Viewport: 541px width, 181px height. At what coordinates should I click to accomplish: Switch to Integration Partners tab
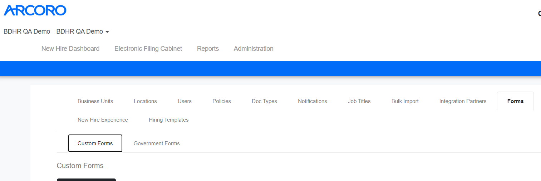click(463, 101)
